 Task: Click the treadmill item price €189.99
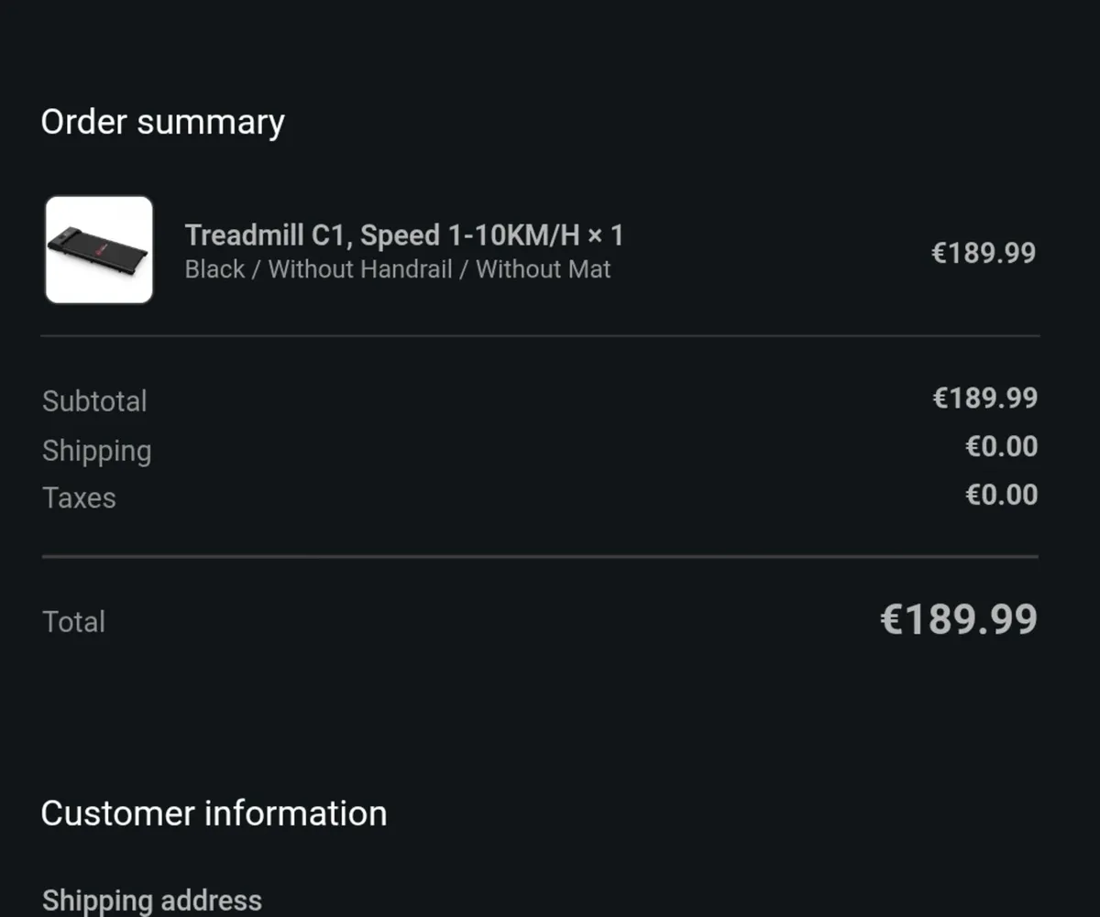[983, 253]
